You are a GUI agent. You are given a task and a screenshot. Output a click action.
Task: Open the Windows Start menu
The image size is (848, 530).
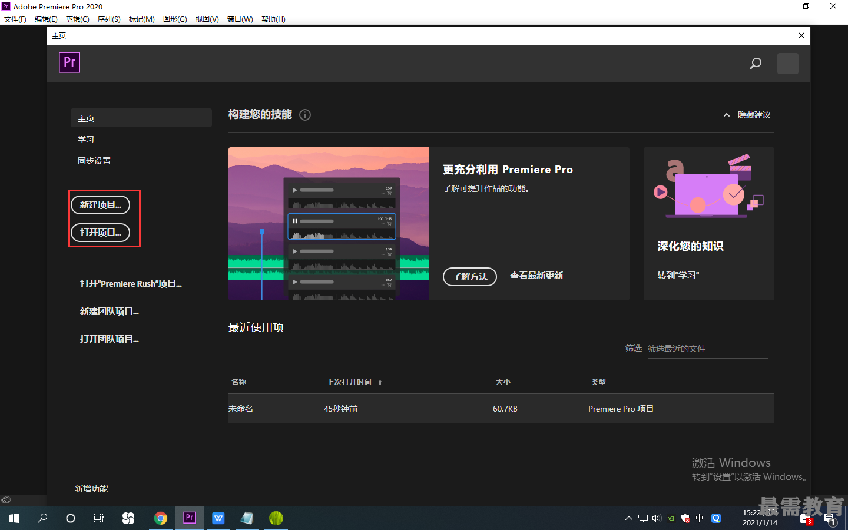[x=14, y=518]
